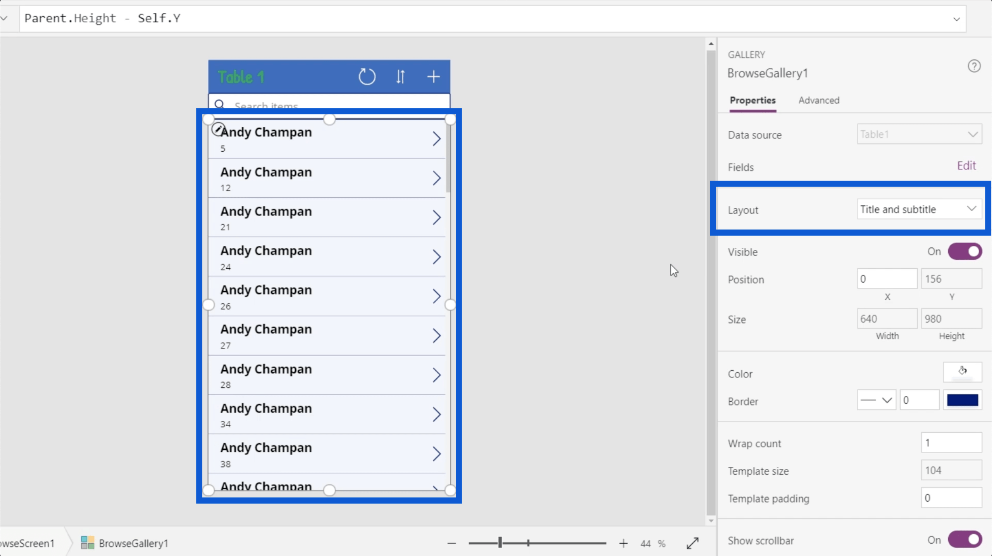
Task: Click the Position X input field
Action: [887, 279]
